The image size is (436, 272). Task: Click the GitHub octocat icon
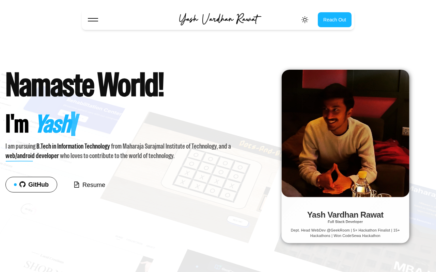[22, 184]
